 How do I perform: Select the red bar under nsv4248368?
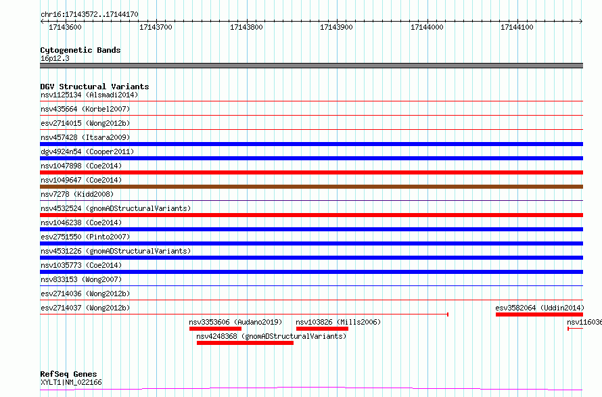(245, 343)
